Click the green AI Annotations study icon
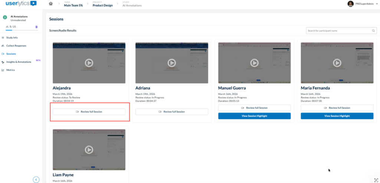 click(x=5, y=18)
